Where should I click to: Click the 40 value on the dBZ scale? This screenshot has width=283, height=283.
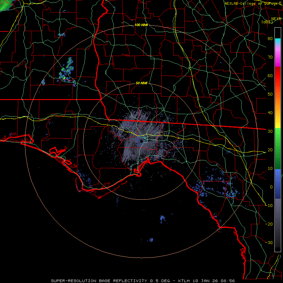pyautogui.click(x=270, y=113)
